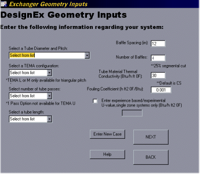Expand the TEMA configuration dropdown arrow
200x174 pixels.
coord(49,73)
